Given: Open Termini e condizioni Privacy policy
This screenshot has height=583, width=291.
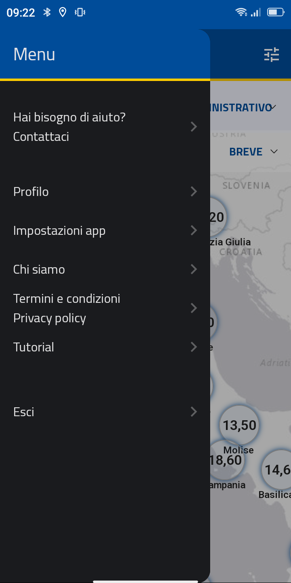Looking at the screenshot, I should (x=67, y=308).
